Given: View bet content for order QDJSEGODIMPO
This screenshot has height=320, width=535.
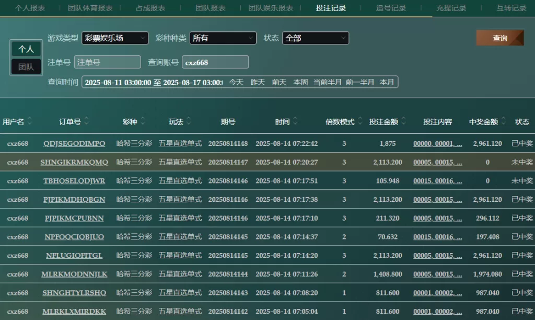Looking at the screenshot, I should 437,143.
